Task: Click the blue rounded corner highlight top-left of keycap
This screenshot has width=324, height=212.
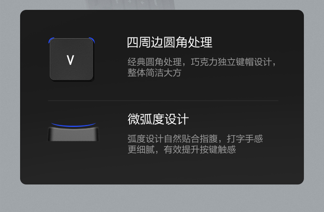Action: 51,40
